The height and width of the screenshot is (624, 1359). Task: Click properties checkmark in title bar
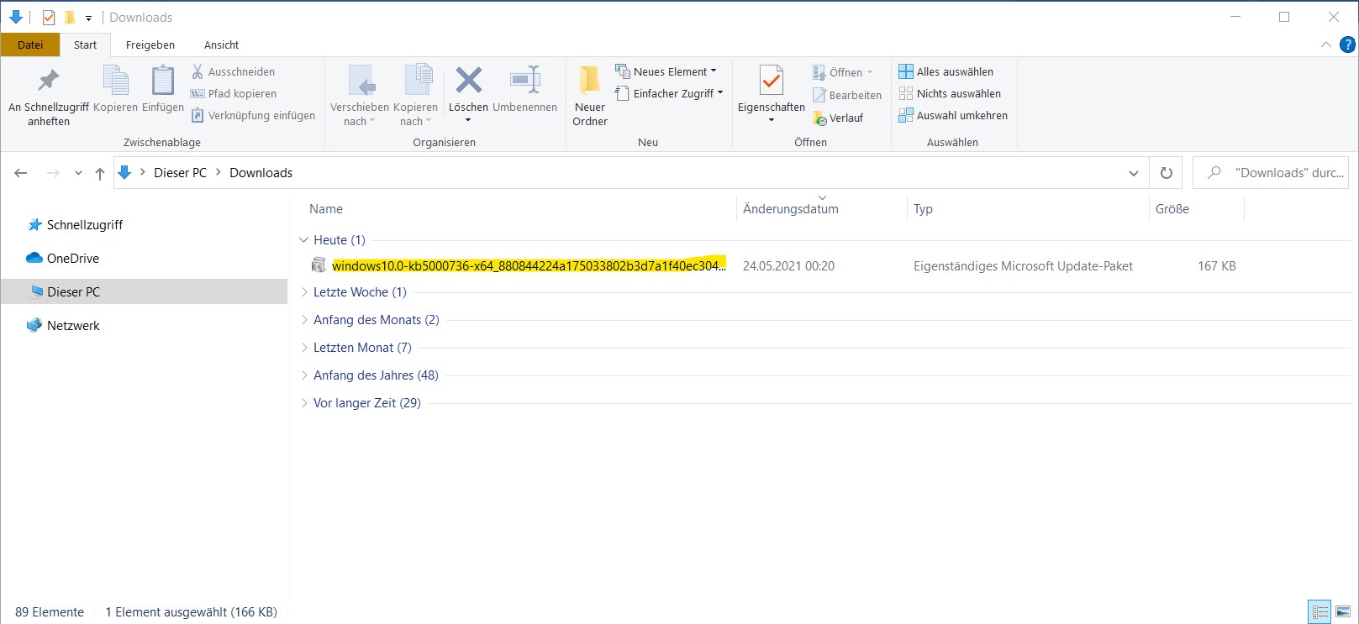(49, 17)
